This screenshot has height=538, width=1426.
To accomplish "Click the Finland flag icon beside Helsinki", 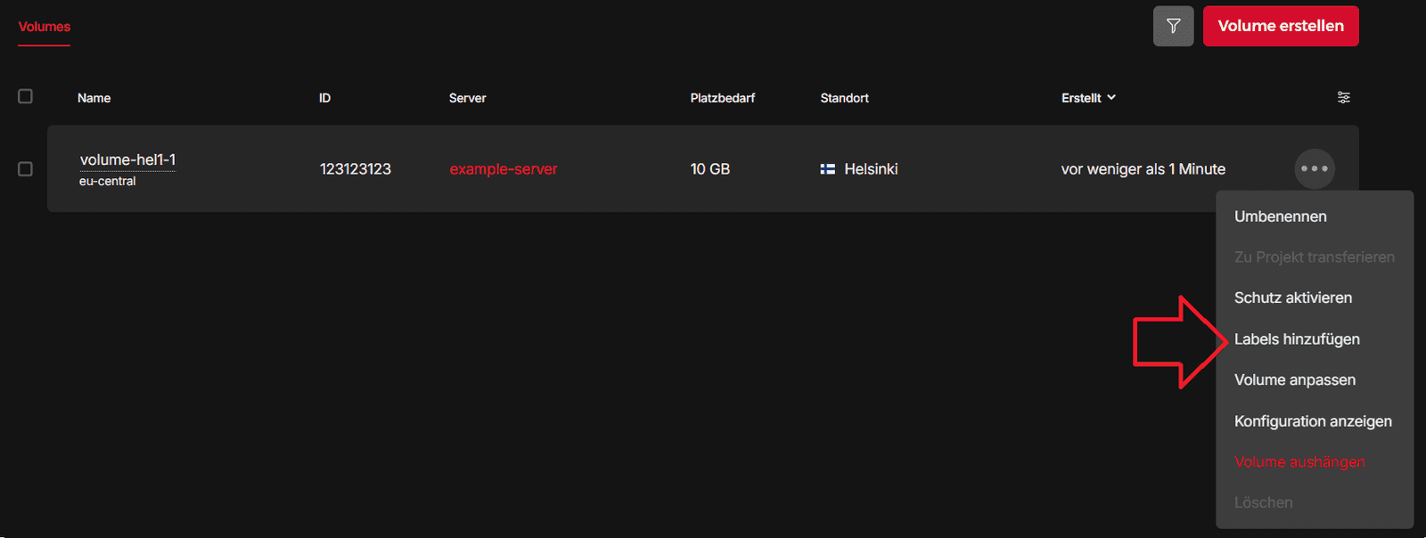I will point(828,169).
